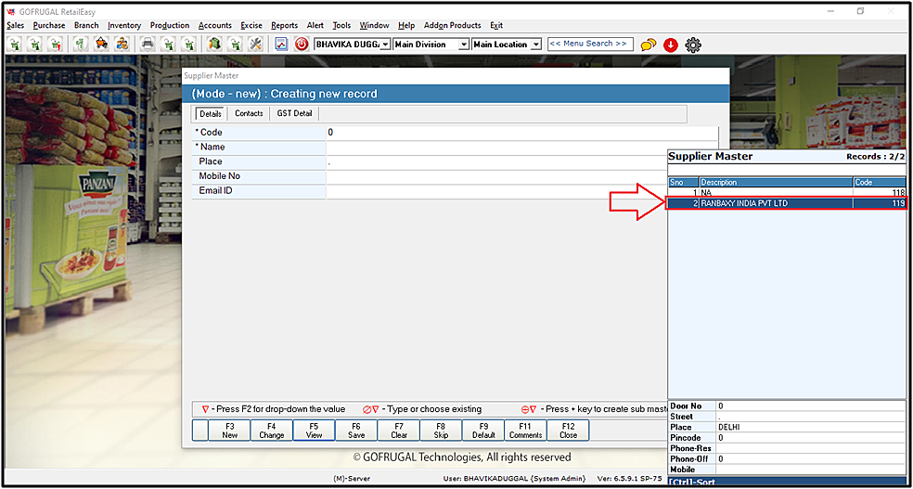Click the chart dashboard icon in toolbar

click(x=281, y=44)
